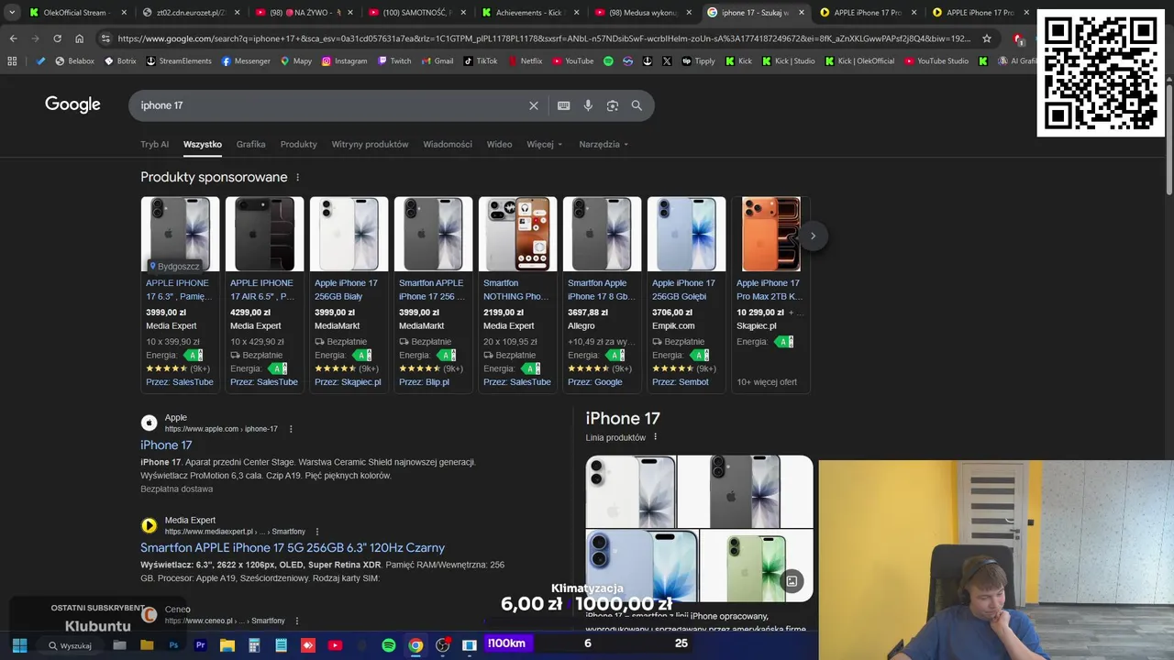Open Spotify from the taskbar
Screen dimensions: 1174x660
point(389,645)
